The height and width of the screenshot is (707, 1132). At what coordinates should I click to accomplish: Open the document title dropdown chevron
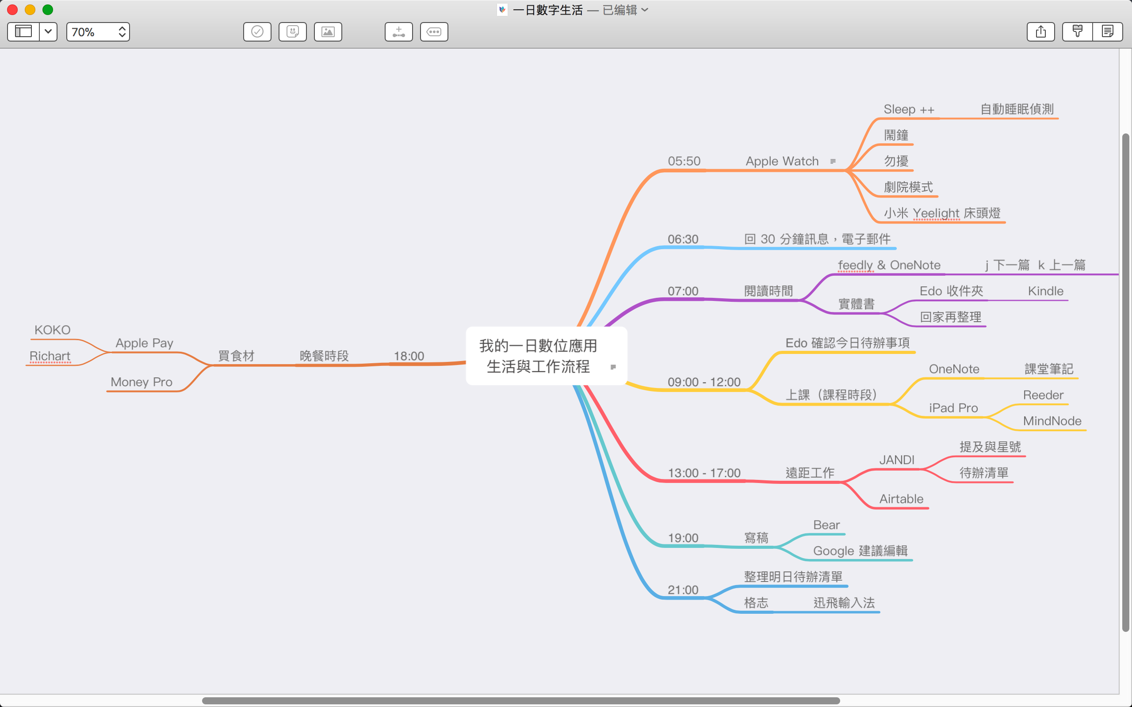click(645, 10)
